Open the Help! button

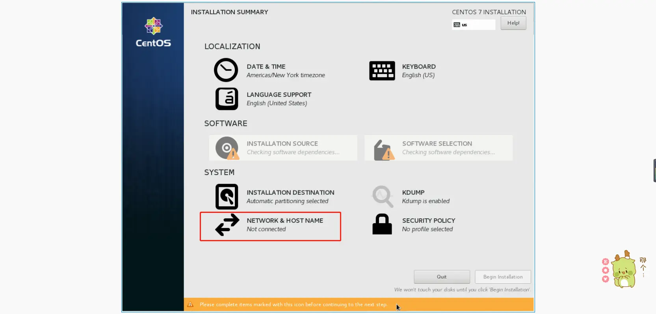pos(513,23)
